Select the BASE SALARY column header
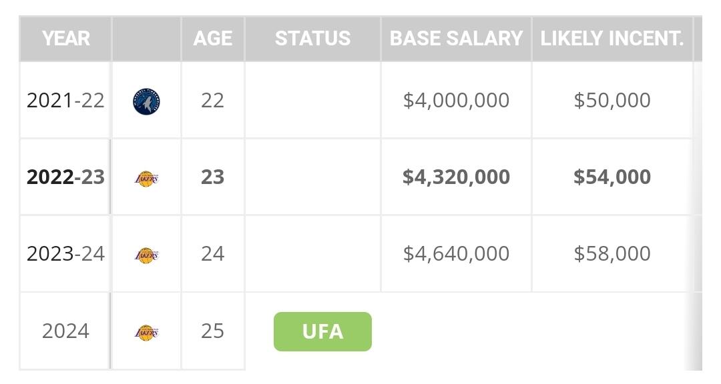This screenshot has width=721, height=384. pyautogui.click(x=456, y=39)
